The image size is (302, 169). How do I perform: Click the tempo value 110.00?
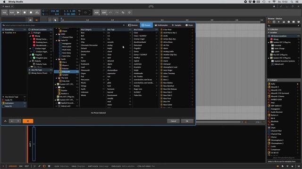[x=55, y=11]
